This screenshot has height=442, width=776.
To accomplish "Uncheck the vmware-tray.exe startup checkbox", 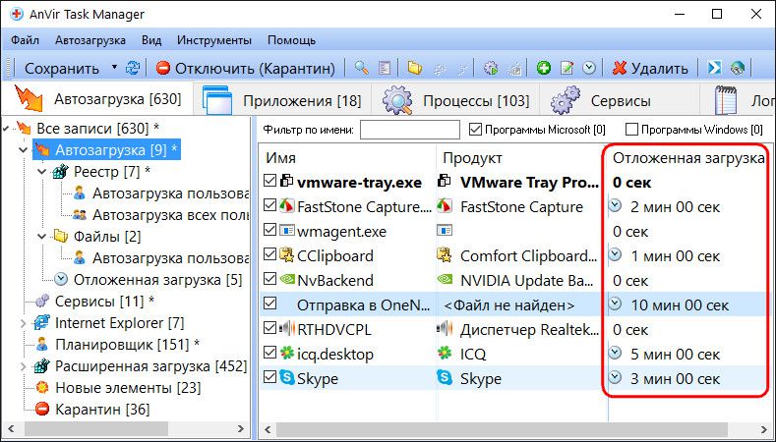I will pos(270,182).
